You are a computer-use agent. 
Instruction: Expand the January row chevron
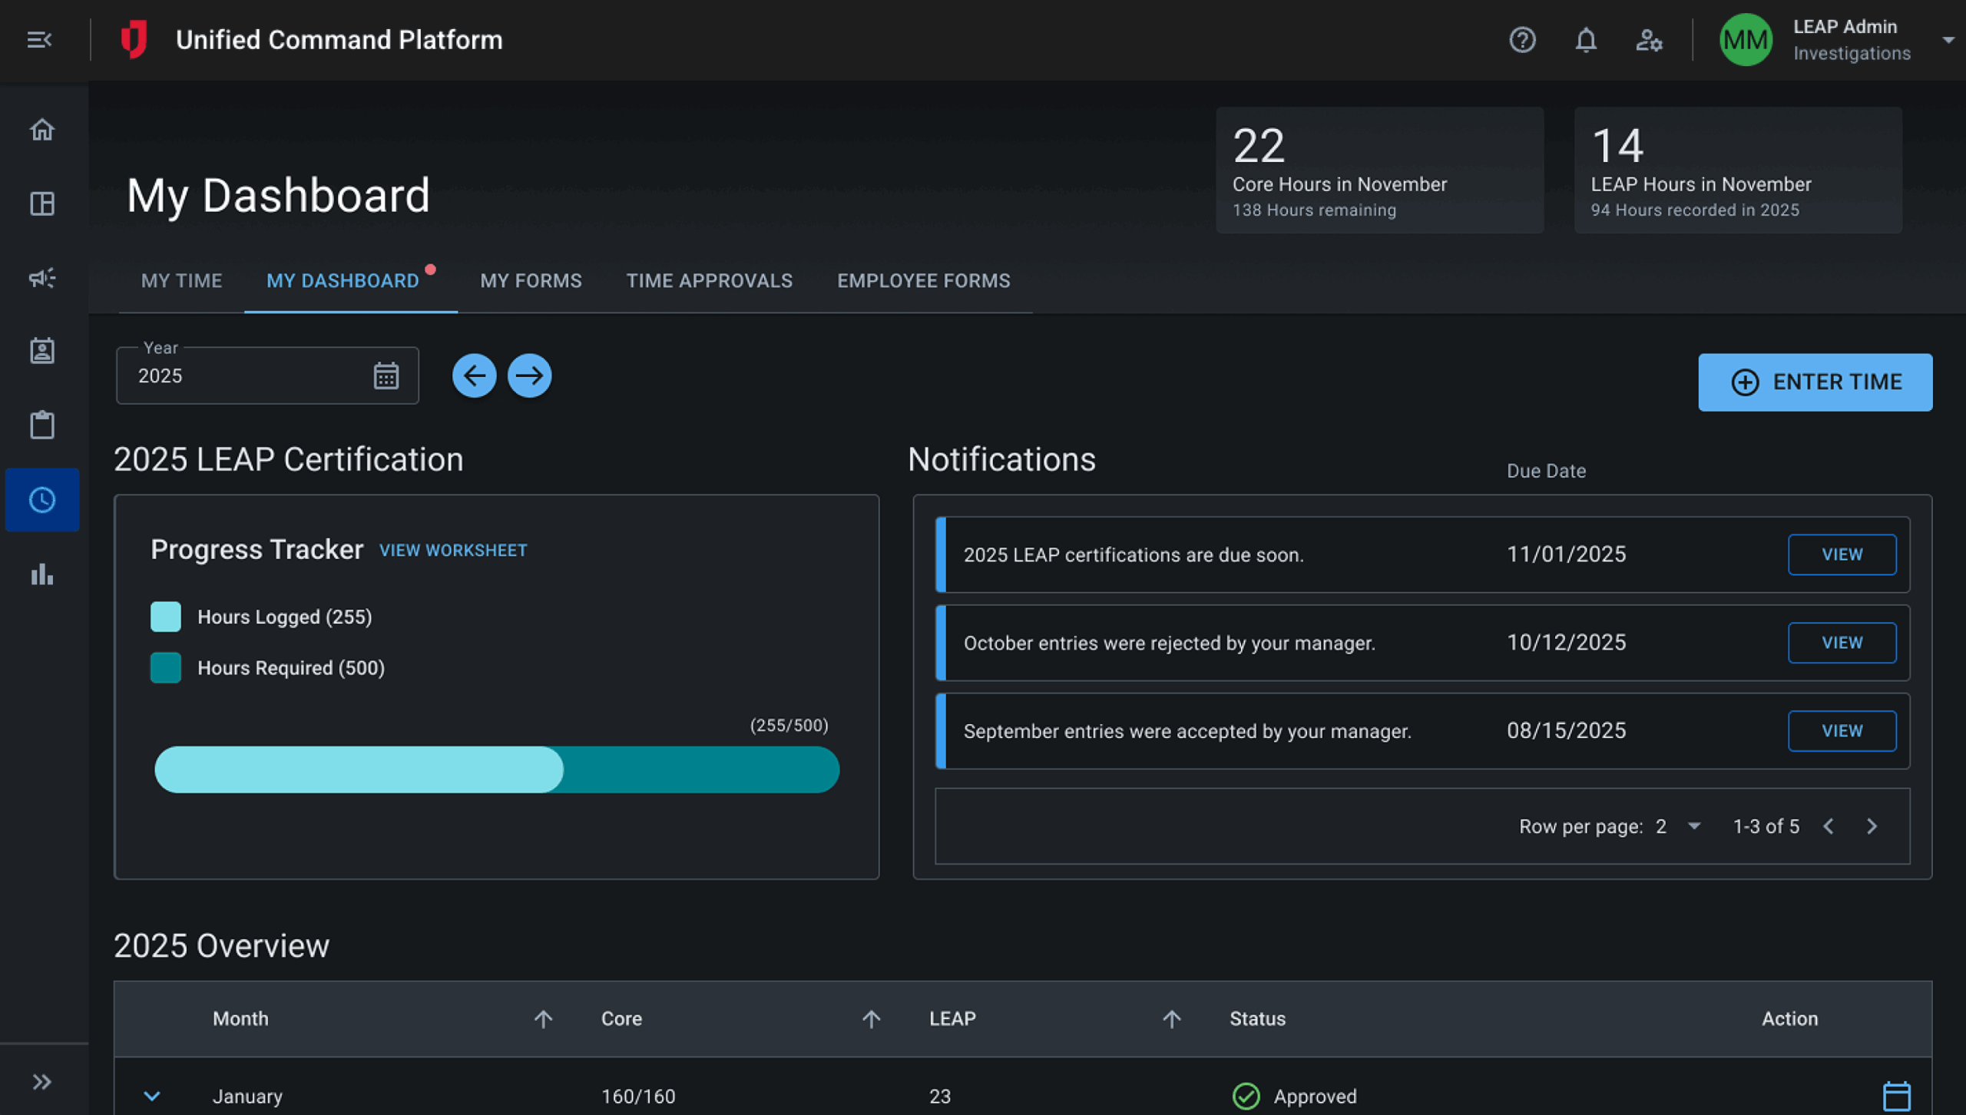tap(152, 1096)
